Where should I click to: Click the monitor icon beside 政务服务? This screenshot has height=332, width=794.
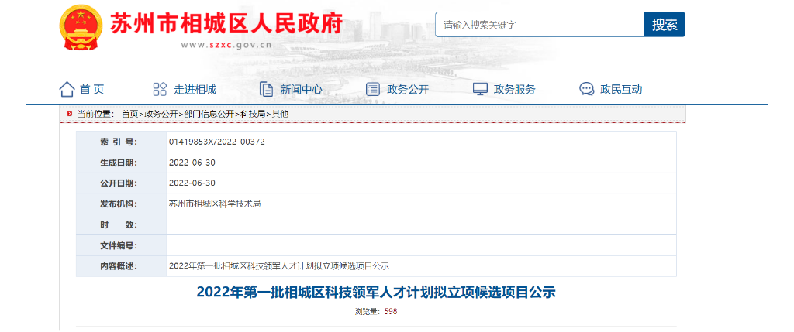480,89
